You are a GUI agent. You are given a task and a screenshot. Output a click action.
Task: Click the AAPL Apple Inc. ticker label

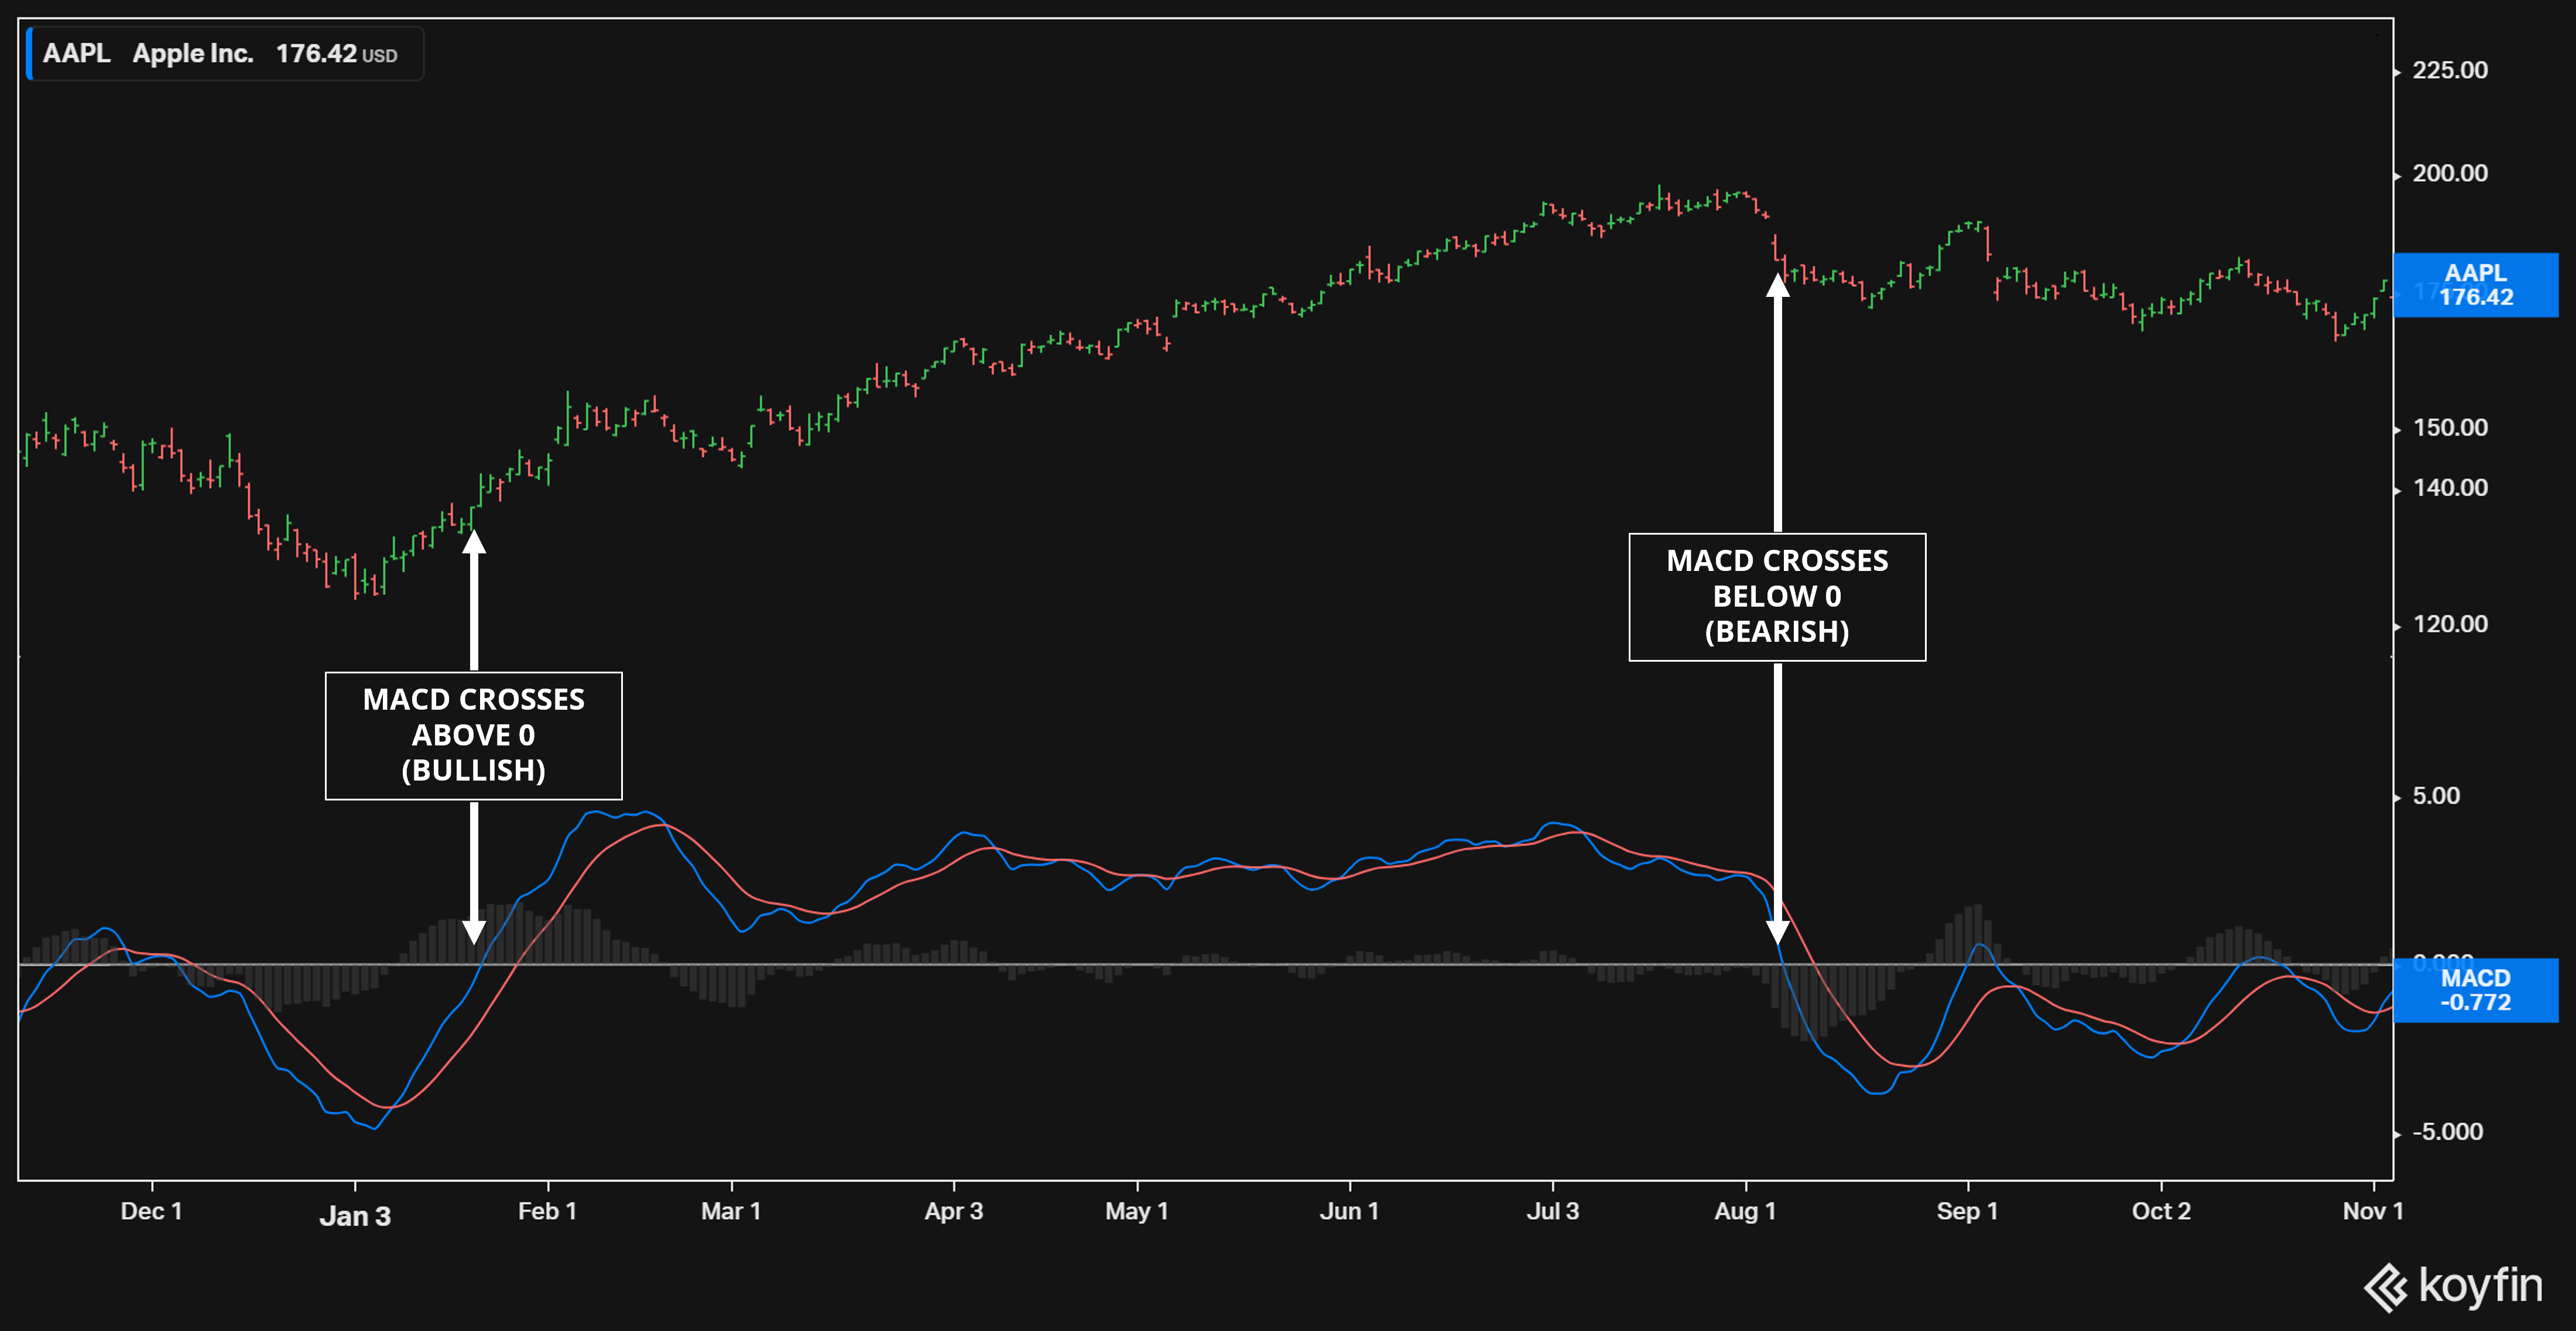click(x=148, y=54)
